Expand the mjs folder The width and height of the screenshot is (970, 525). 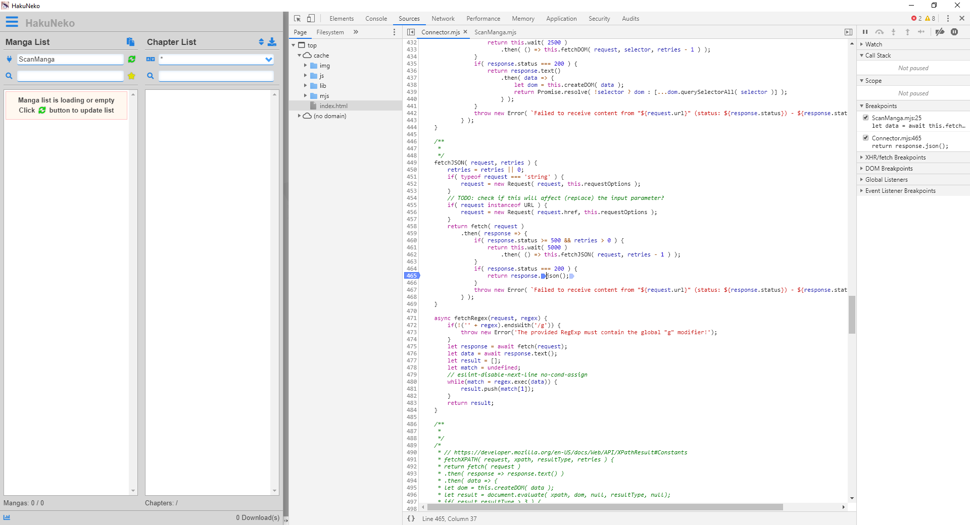(305, 96)
